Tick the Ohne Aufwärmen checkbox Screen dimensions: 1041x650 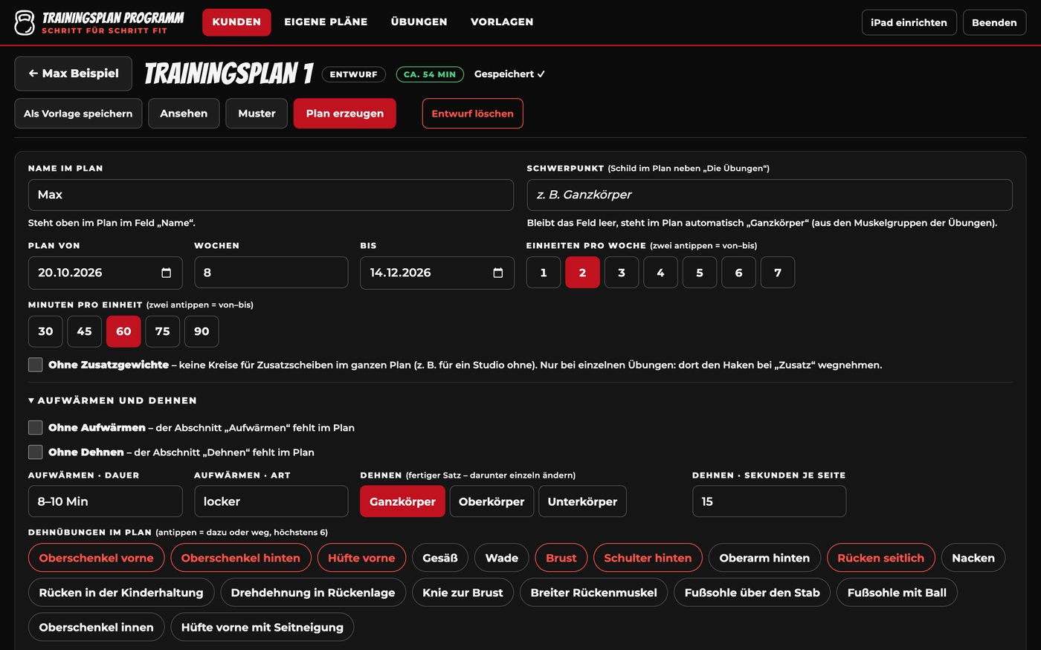pos(35,427)
